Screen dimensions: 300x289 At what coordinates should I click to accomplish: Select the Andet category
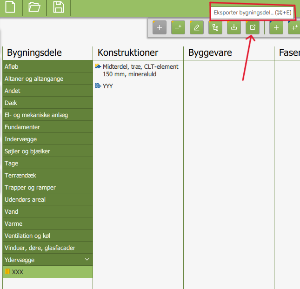pos(47,91)
